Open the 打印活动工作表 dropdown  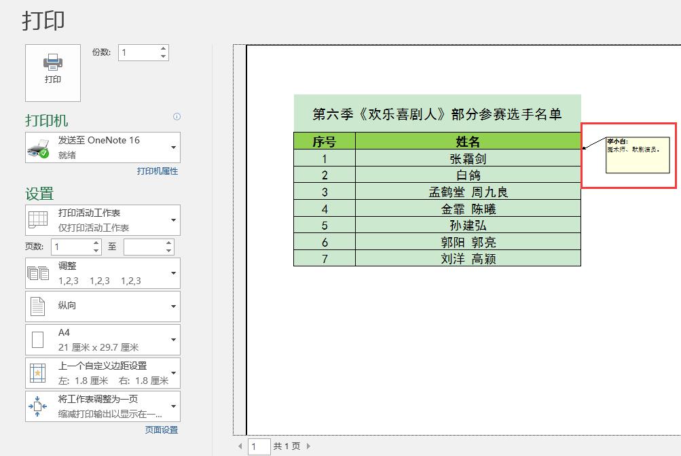point(173,219)
